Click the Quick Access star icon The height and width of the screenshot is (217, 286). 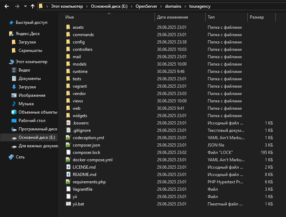11,22
